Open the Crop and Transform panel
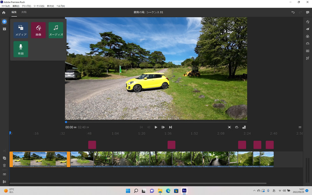 pos(308,58)
